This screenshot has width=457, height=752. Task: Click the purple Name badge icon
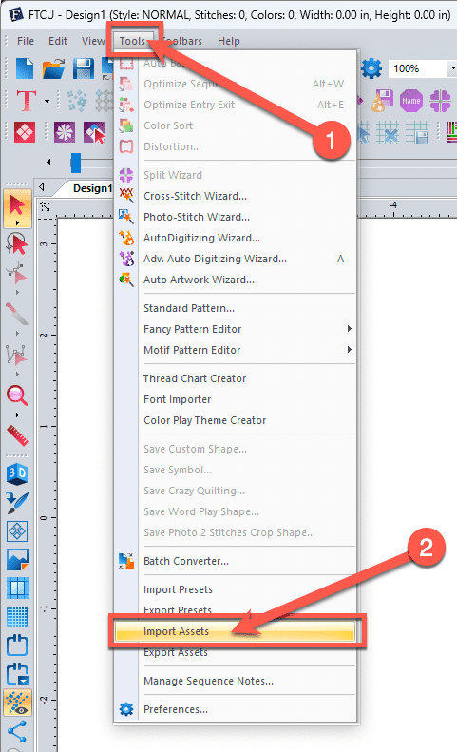click(411, 101)
